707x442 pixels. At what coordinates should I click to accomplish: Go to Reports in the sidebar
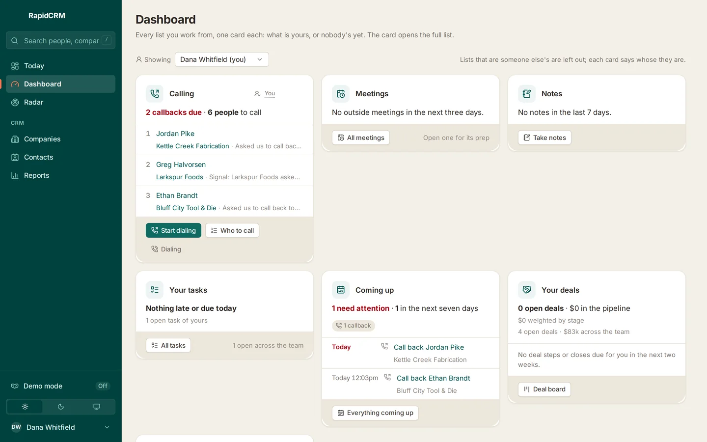[60, 175]
